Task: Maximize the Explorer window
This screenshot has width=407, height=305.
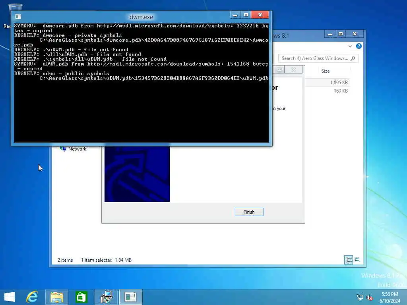Action: (341, 34)
